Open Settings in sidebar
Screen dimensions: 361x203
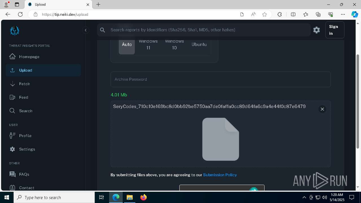click(43, 149)
